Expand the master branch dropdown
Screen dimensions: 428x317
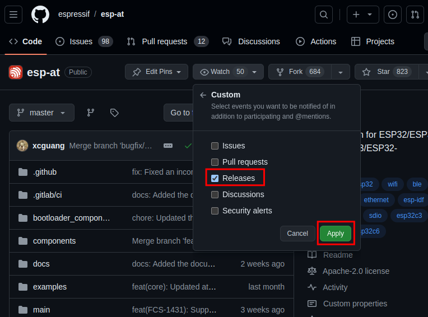click(x=41, y=113)
